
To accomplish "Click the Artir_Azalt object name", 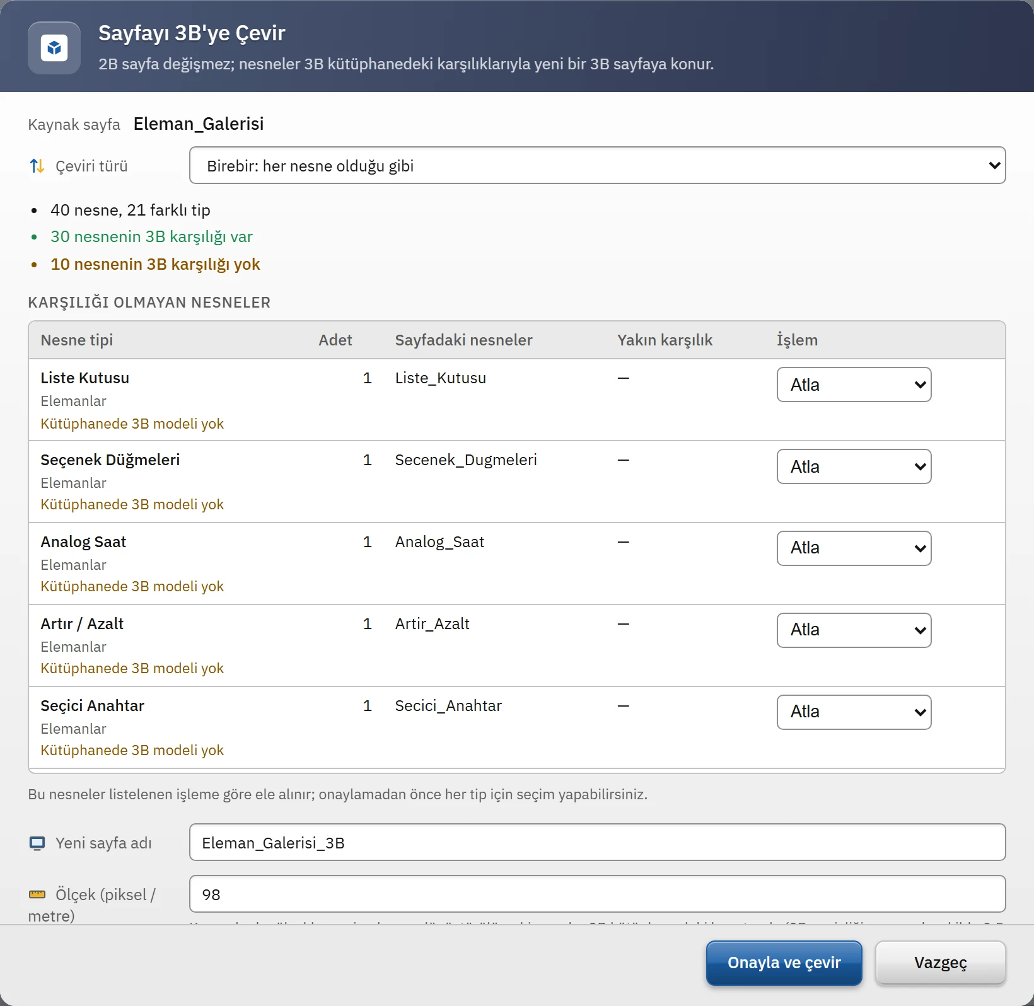I will pyautogui.click(x=432, y=624).
